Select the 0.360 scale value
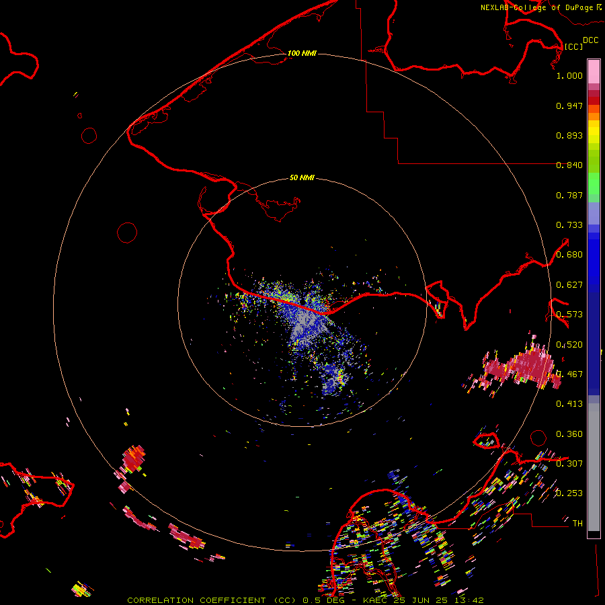605x605 pixels. [x=569, y=434]
